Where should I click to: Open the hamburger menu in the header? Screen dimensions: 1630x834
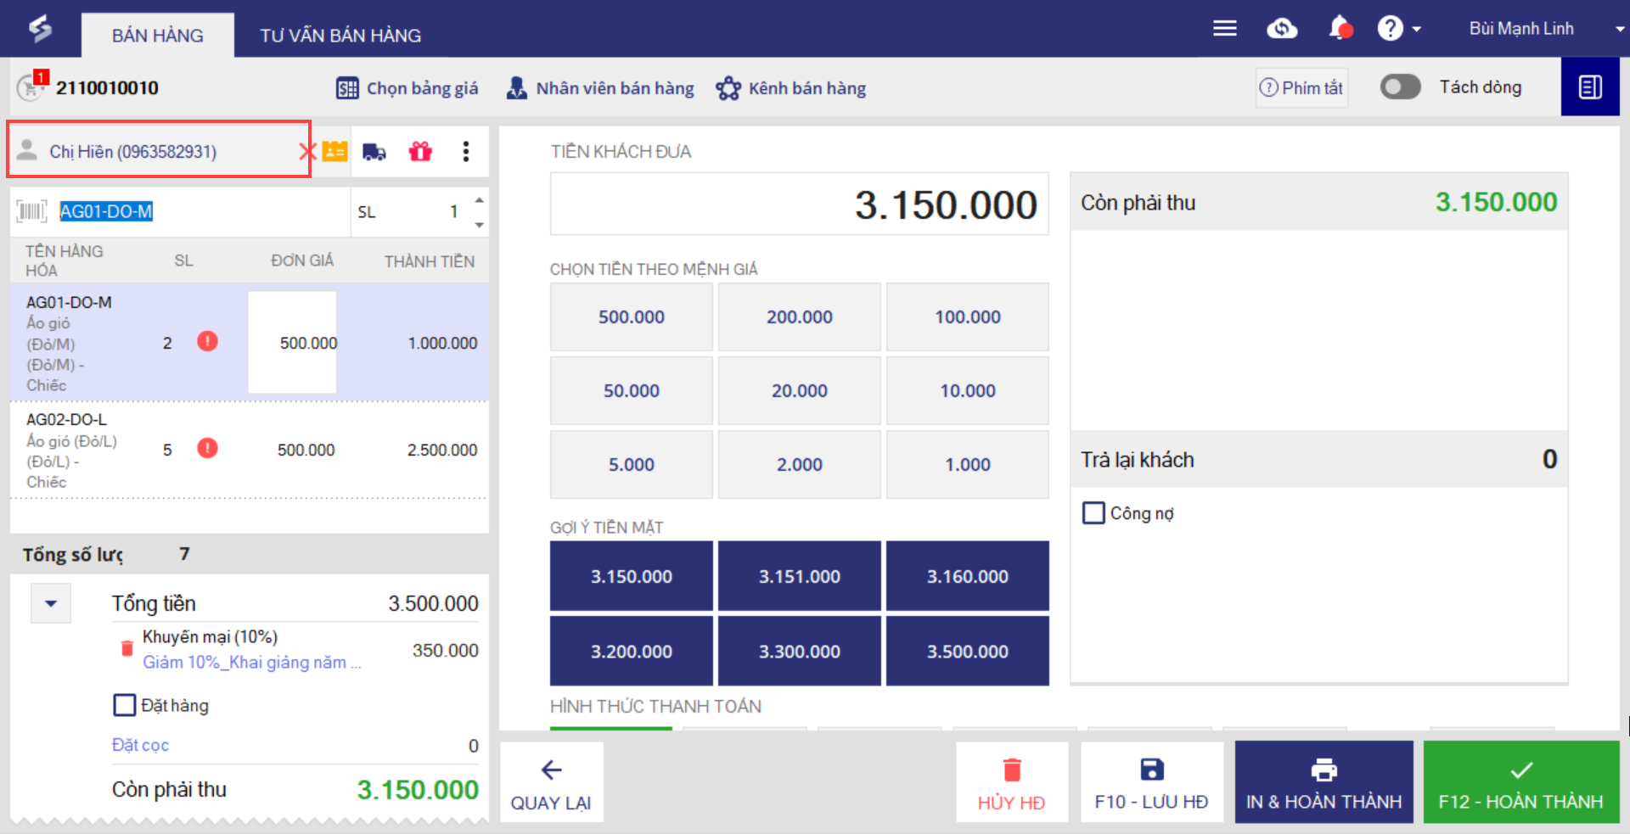(1224, 29)
